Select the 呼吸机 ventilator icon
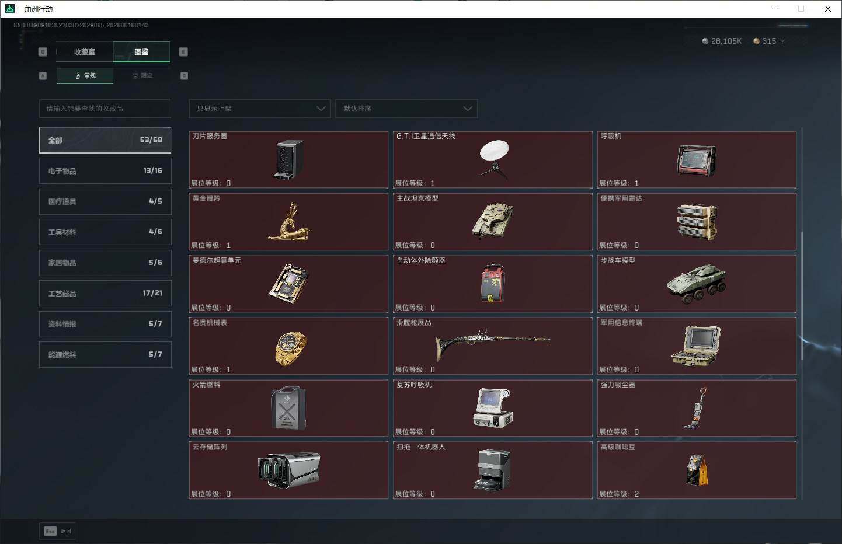Image resolution: width=842 pixels, height=544 pixels. pyautogui.click(x=697, y=161)
